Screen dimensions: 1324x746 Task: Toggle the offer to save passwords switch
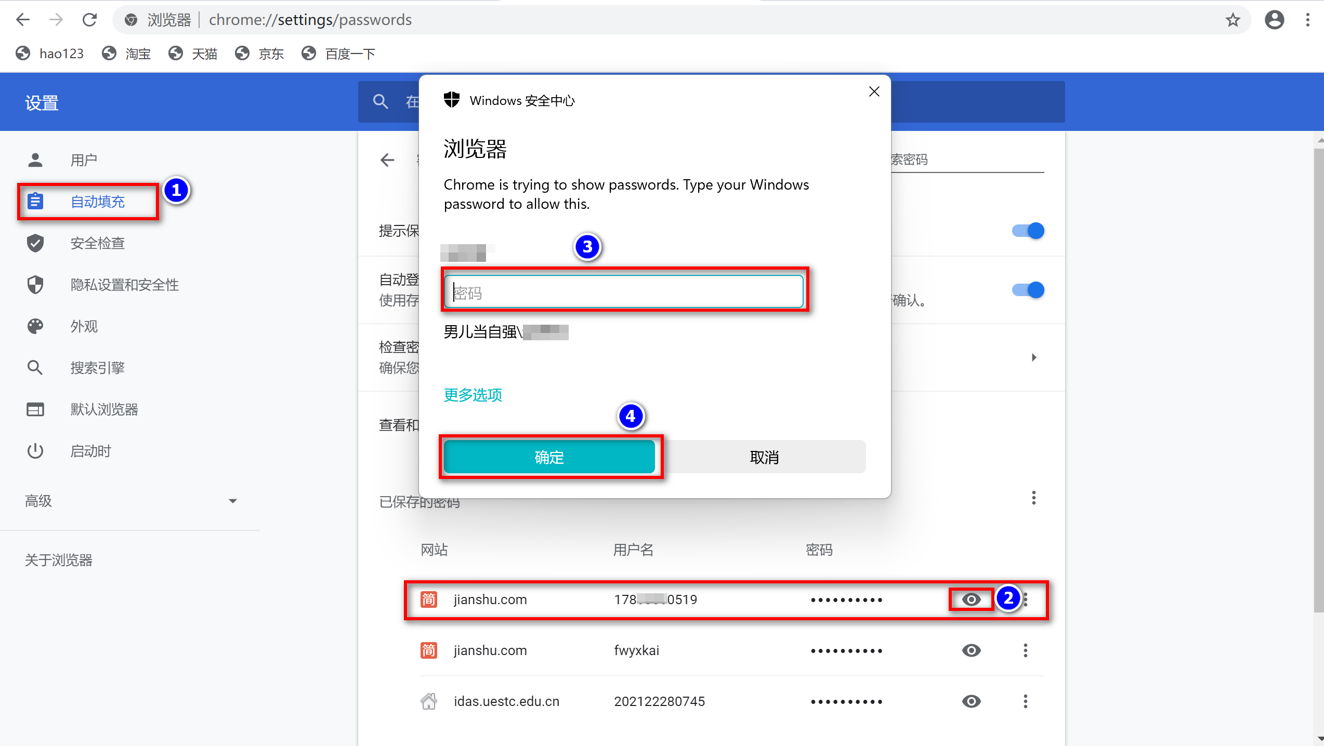pyautogui.click(x=1028, y=231)
